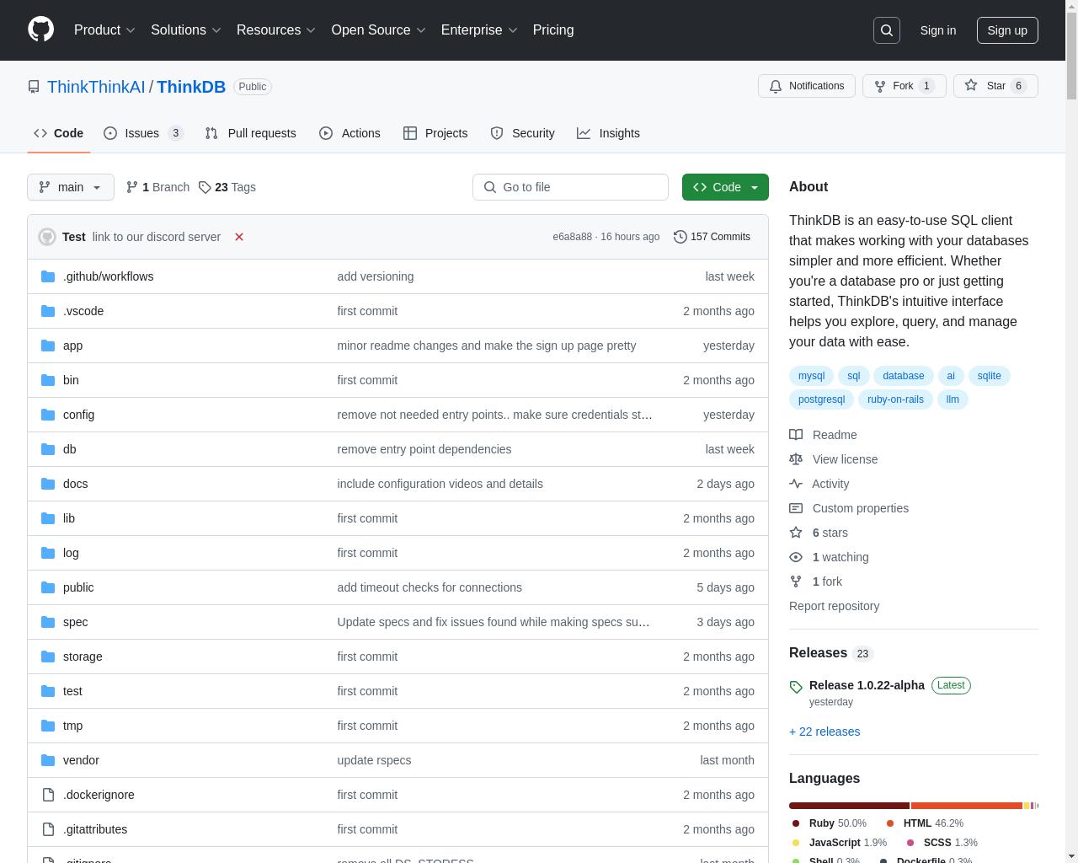This screenshot has height=863, width=1078.
Task: Open the main branch selector dropdown
Action: click(71, 187)
